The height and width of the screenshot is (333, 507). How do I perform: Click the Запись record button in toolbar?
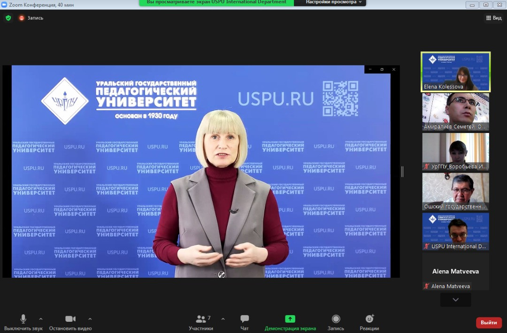click(x=336, y=322)
